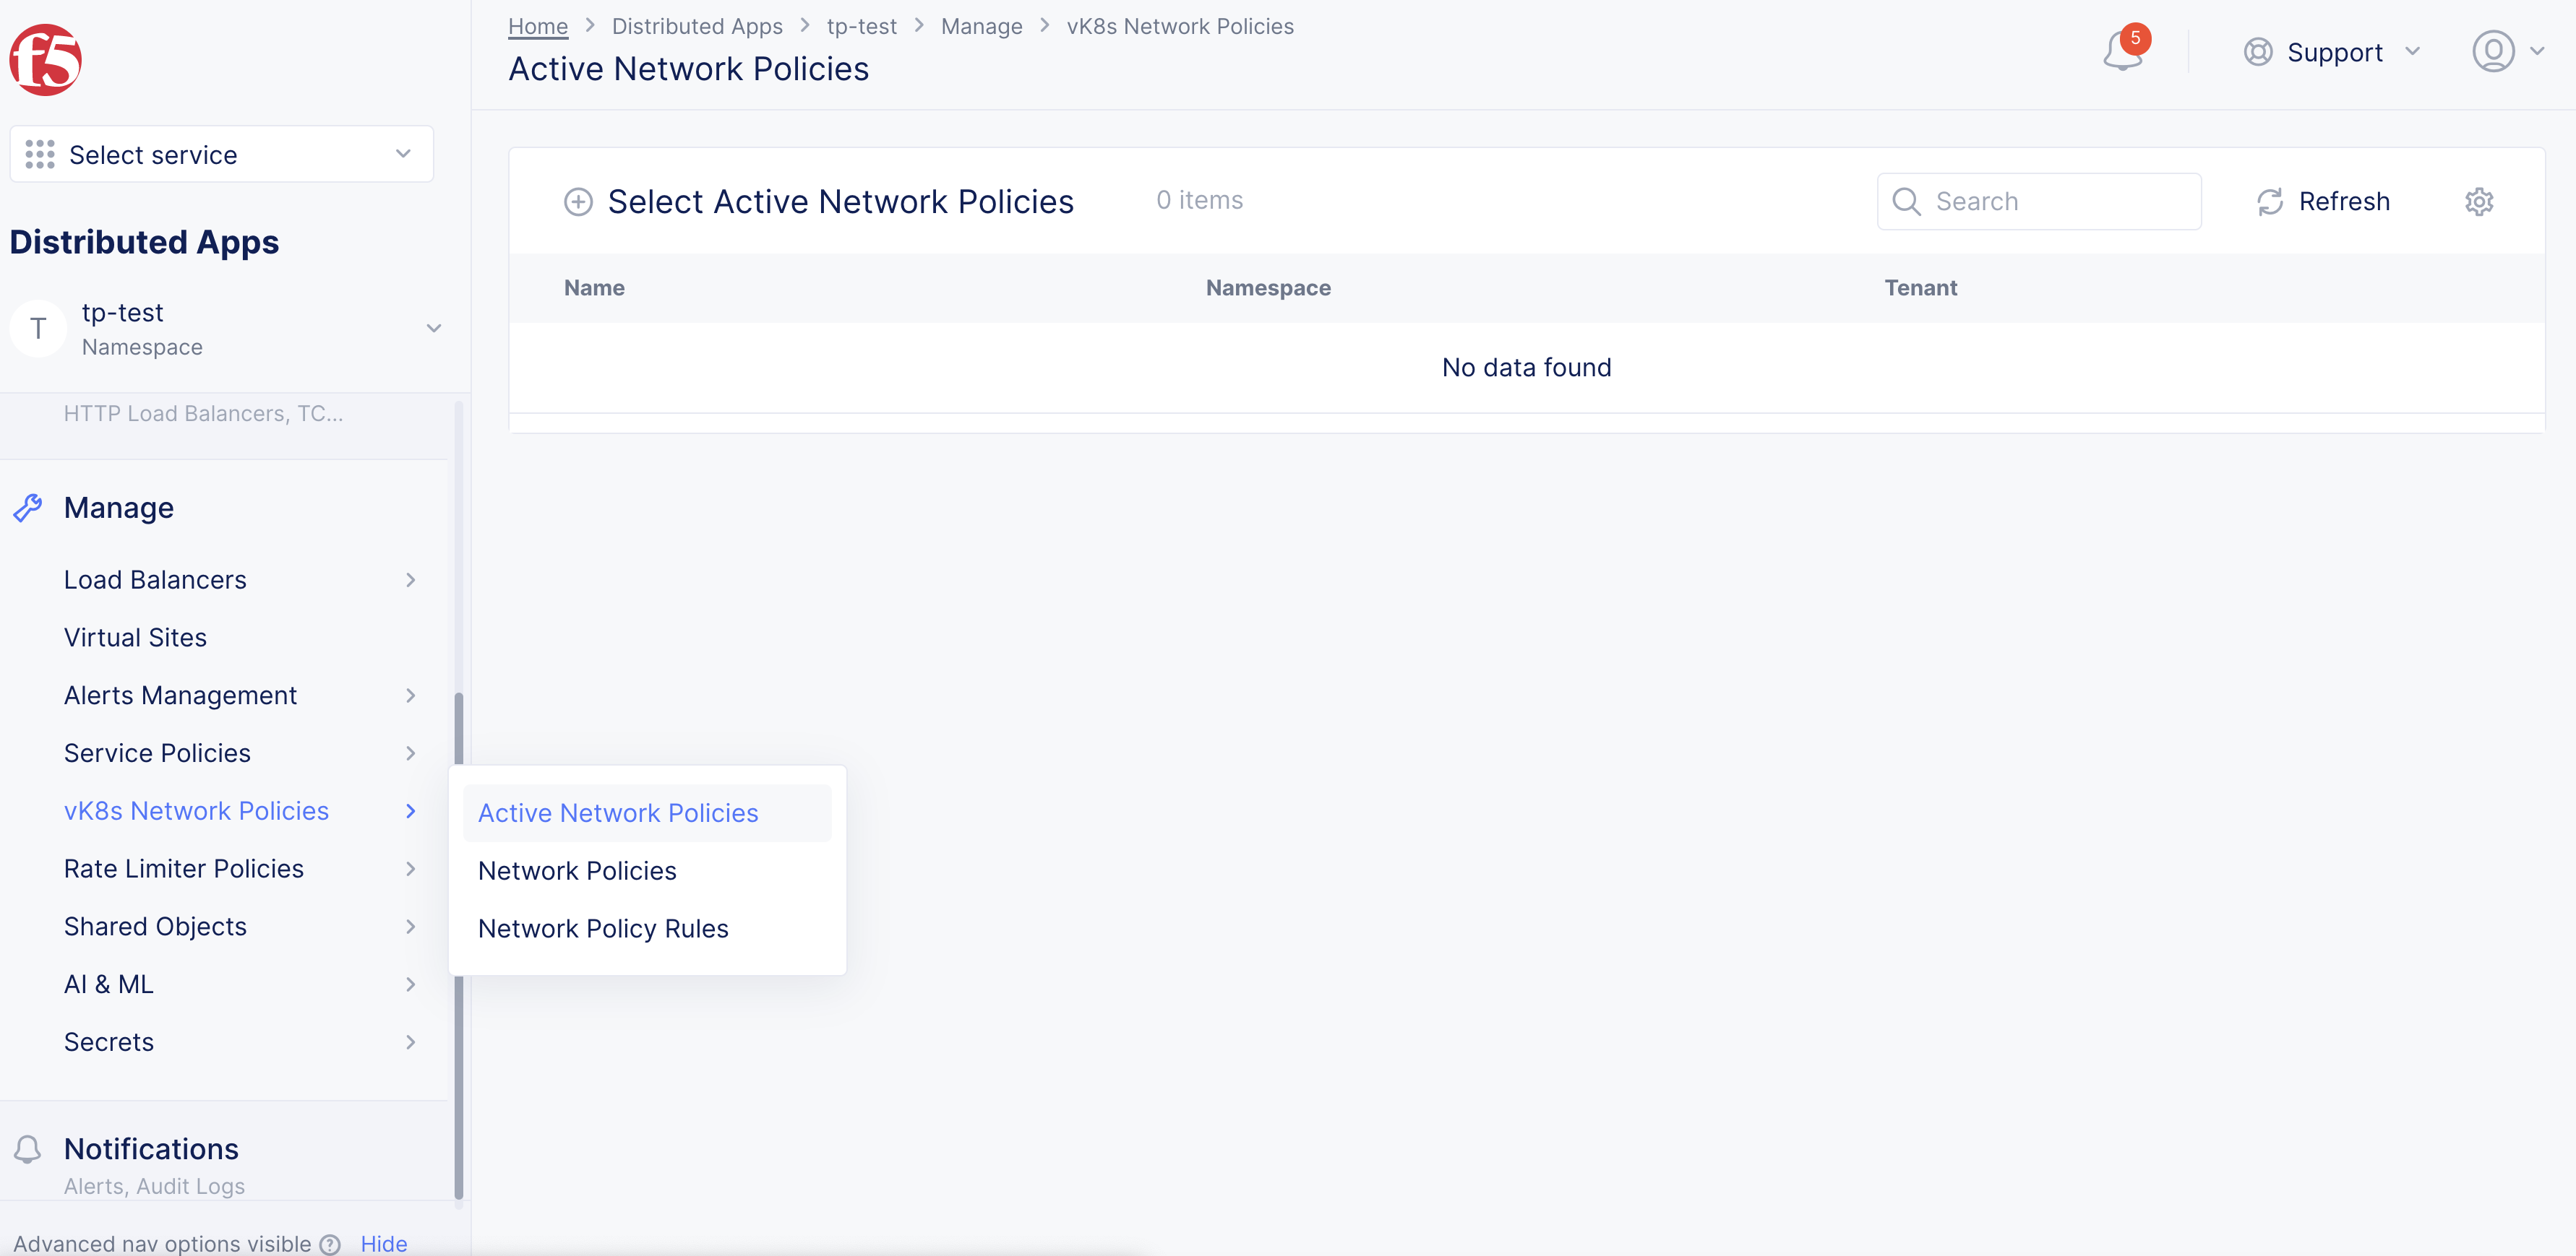The width and height of the screenshot is (2576, 1256).
Task: Select Network Policy Rules from the flyout menu
Action: tap(603, 928)
